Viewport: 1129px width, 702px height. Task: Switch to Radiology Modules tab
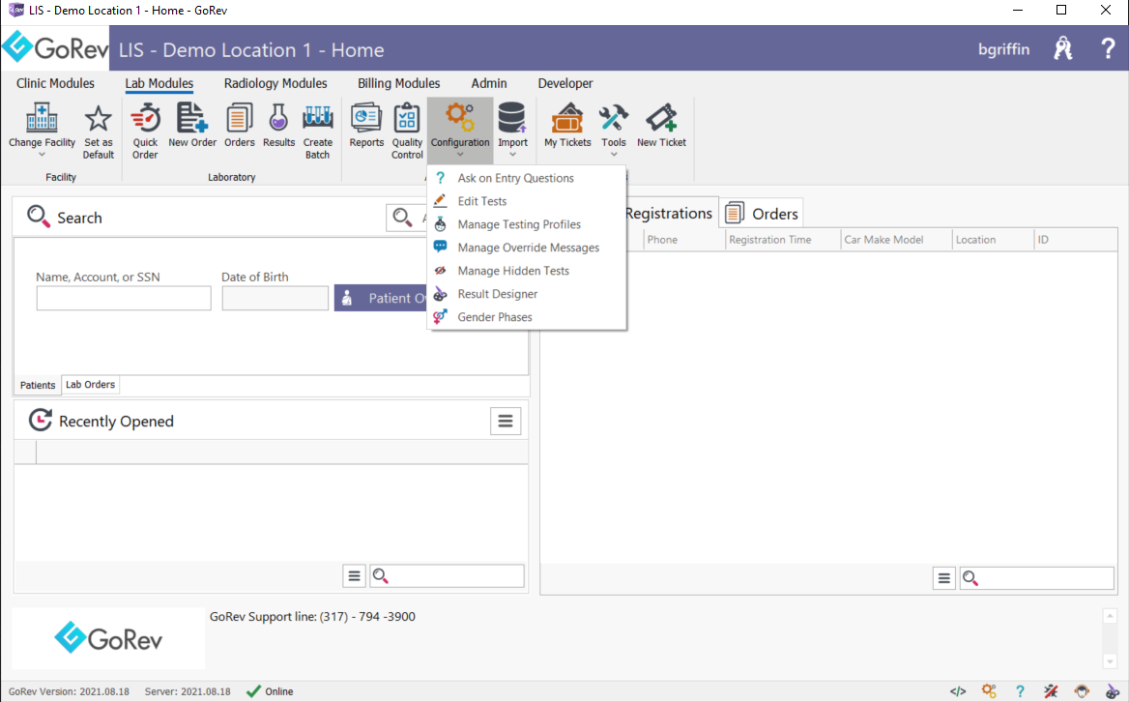click(275, 83)
